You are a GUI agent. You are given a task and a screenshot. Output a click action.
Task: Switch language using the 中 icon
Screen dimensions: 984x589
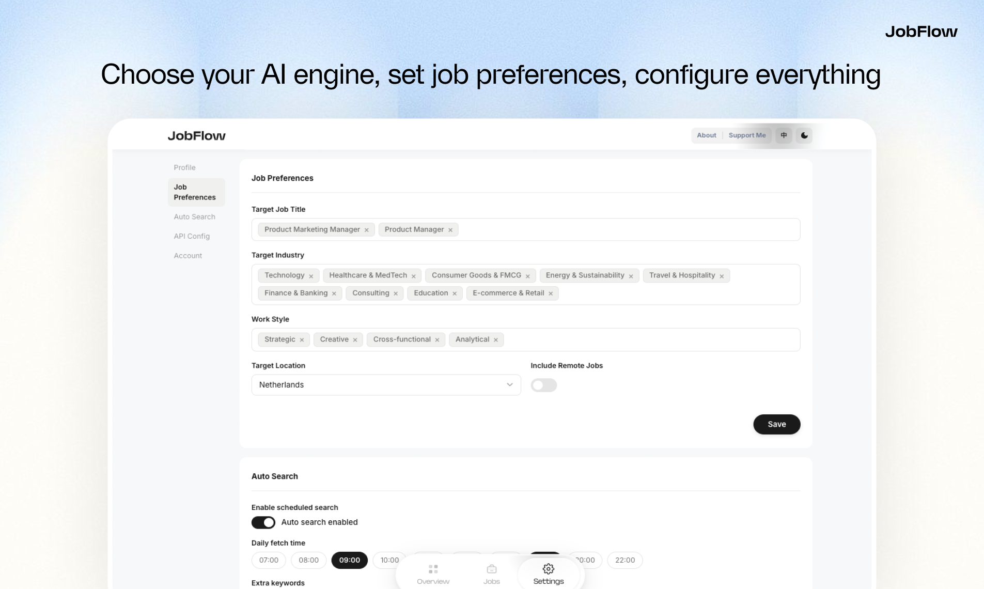pyautogui.click(x=784, y=135)
